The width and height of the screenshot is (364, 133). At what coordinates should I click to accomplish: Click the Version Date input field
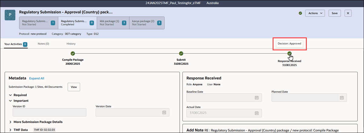[x=132, y=112]
